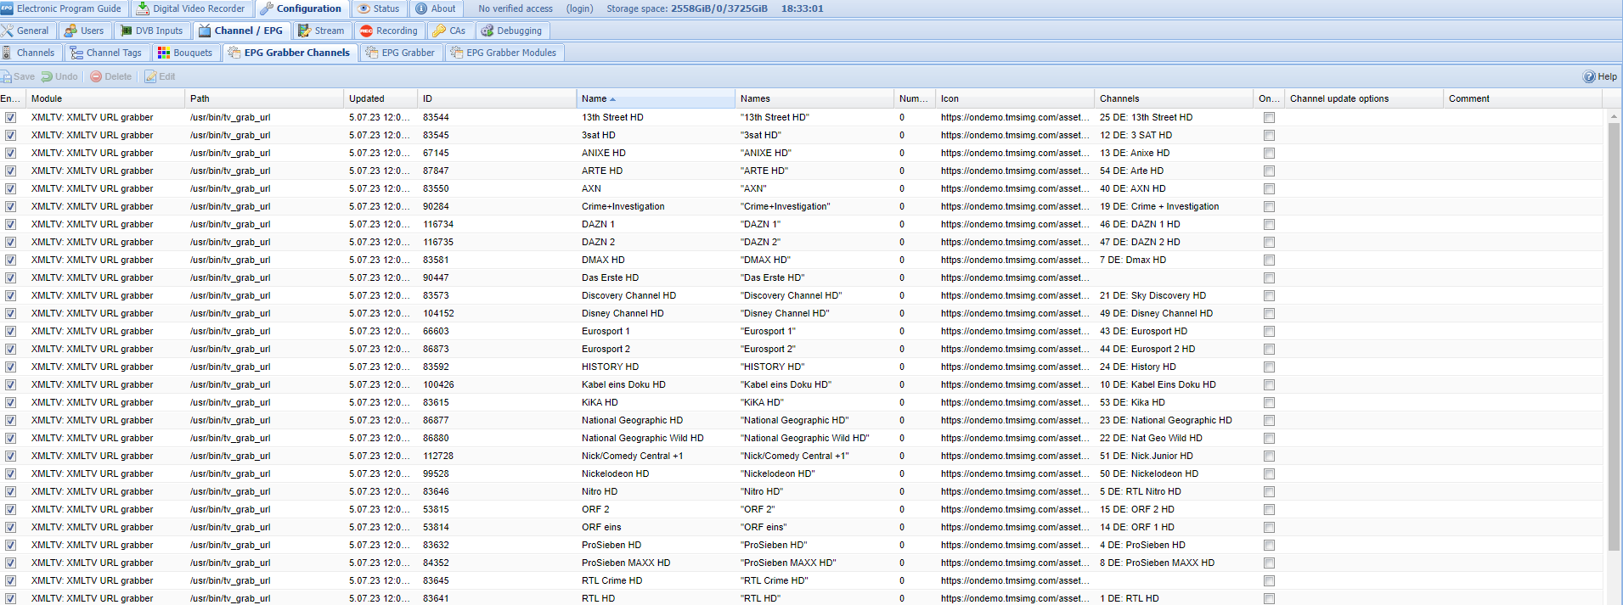Image resolution: width=1623 pixels, height=605 pixels.
Task: Click the Status eye icon tab
Action: tap(378, 8)
